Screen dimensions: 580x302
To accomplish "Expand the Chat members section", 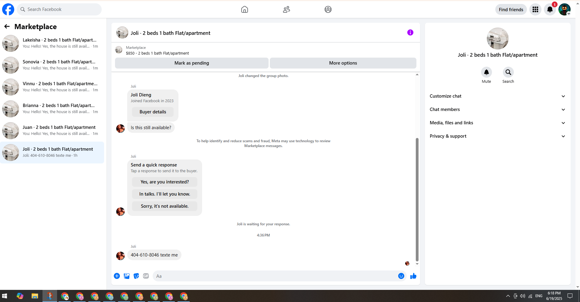I will tap(498, 109).
